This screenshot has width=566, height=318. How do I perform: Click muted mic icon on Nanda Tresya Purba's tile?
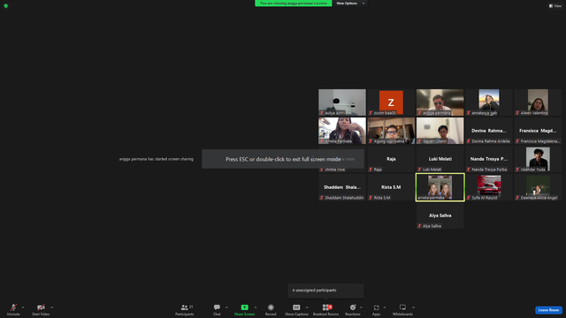tap(469, 169)
